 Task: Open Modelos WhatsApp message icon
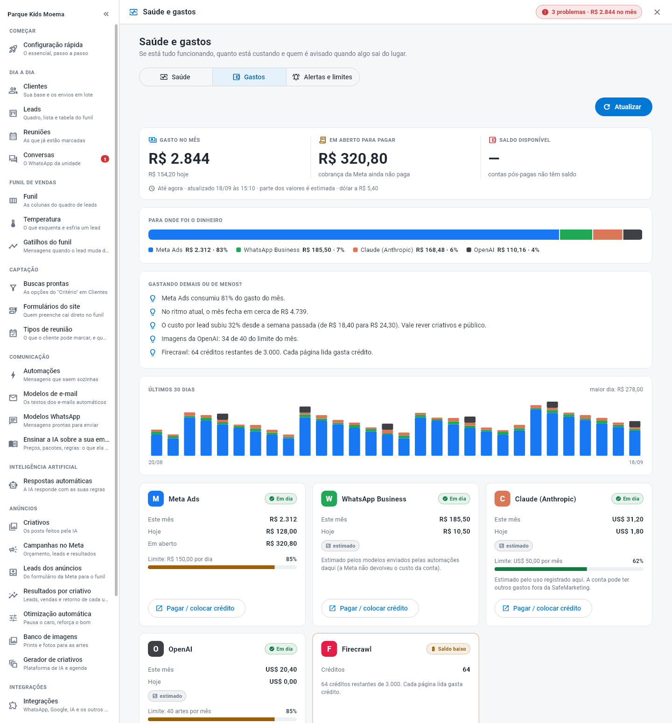point(13,421)
